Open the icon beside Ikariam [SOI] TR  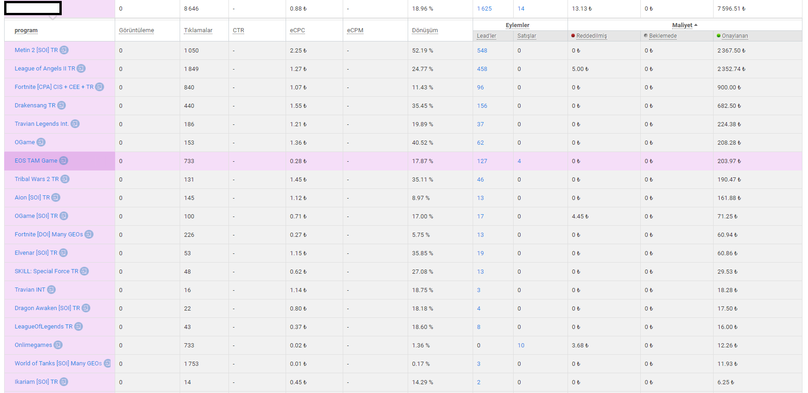(x=64, y=382)
